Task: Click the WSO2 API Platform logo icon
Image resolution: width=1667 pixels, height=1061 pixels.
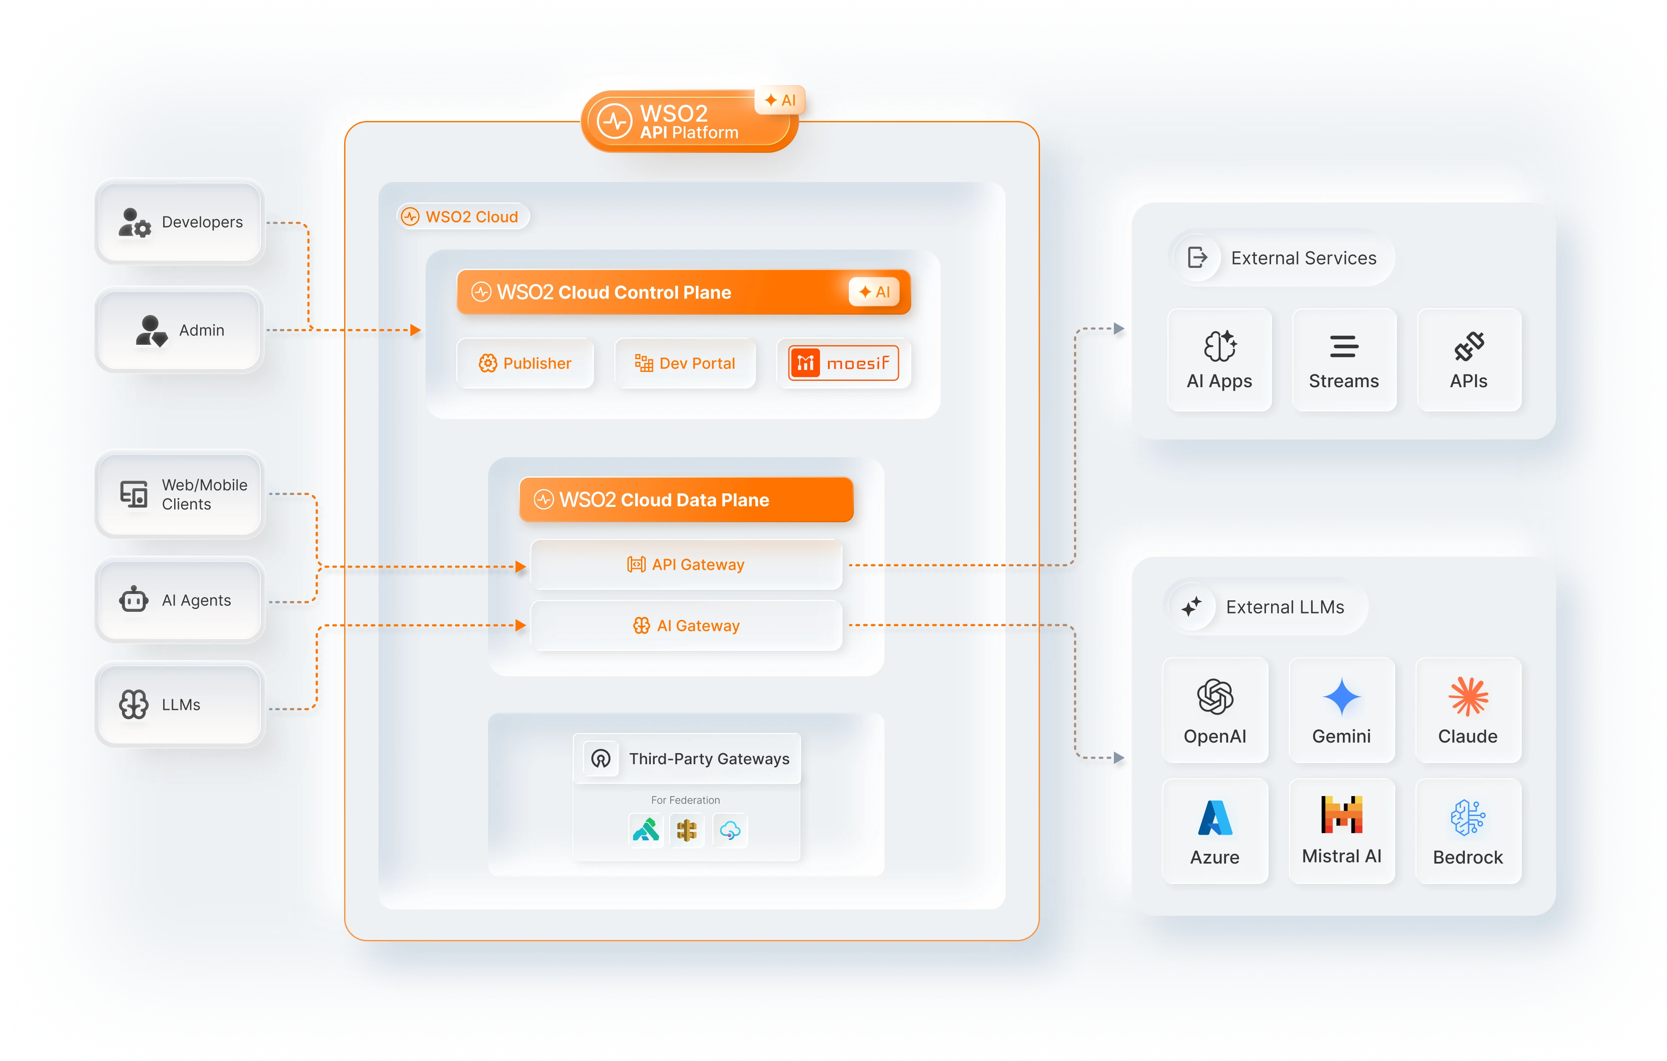Action: (615, 122)
